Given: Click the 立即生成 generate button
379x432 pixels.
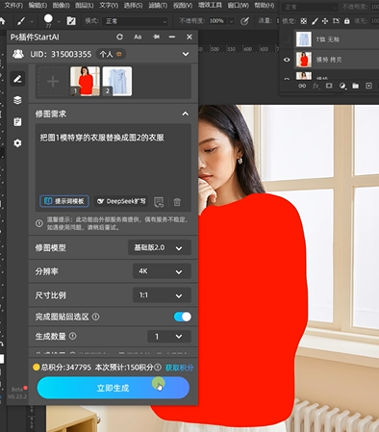Looking at the screenshot, I should coord(114,388).
